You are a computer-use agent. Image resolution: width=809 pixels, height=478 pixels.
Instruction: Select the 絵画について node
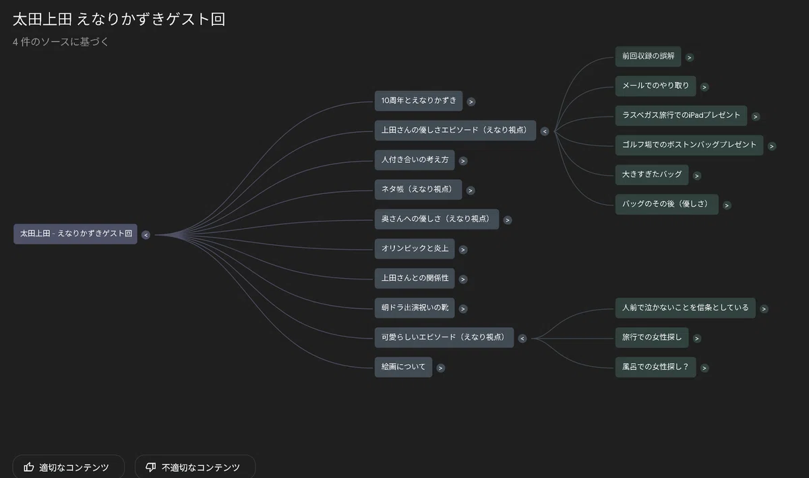403,368
